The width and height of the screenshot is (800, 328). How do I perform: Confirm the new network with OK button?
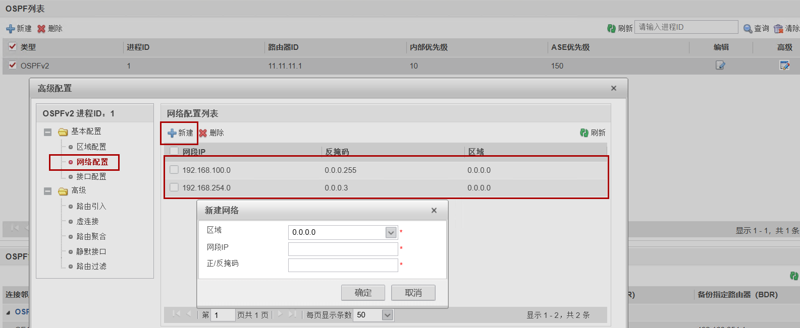pos(363,293)
